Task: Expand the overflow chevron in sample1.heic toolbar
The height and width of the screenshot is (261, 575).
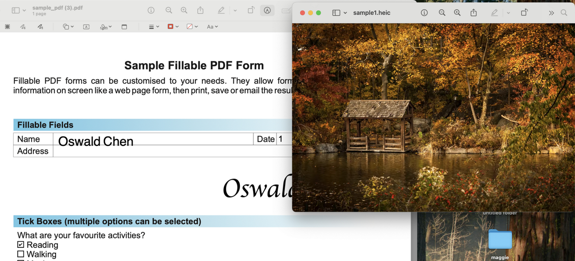Action: click(552, 13)
